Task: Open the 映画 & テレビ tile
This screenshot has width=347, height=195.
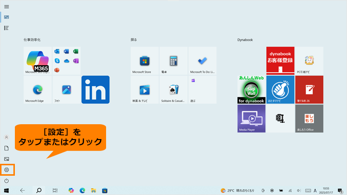Action: [x=145, y=90]
